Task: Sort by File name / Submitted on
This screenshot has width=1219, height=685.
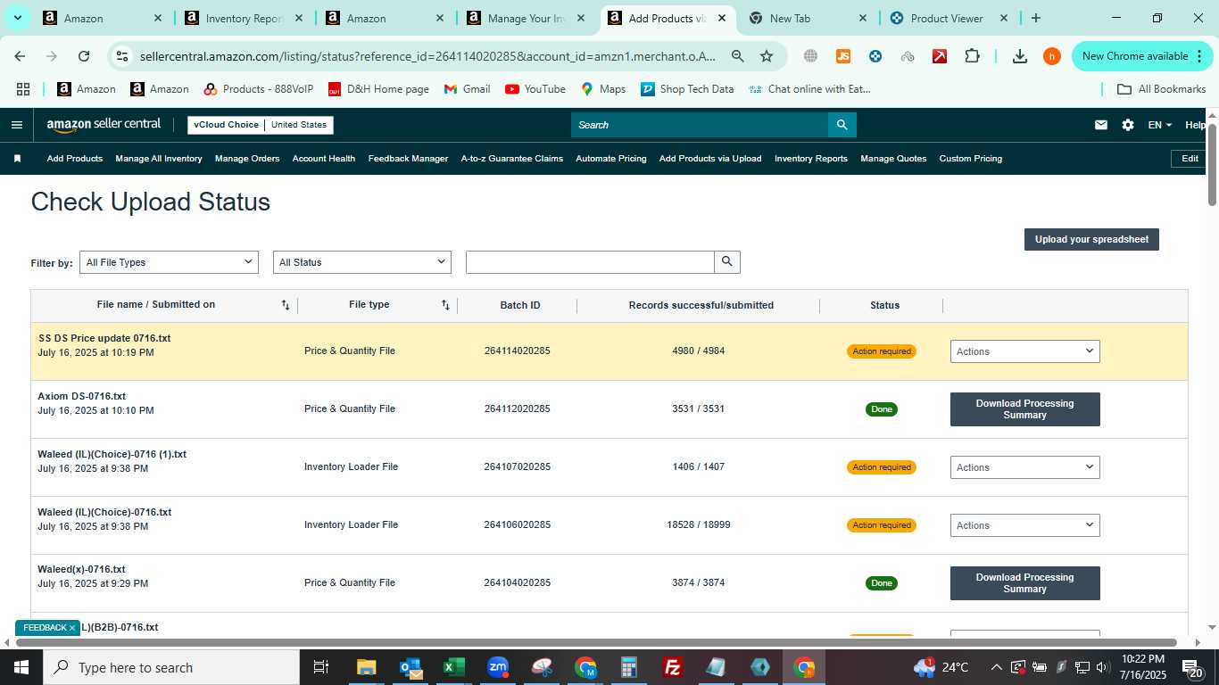Action: 286,305
